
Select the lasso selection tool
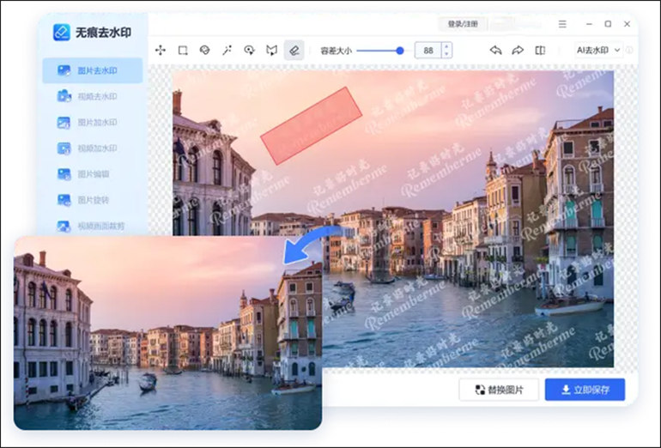tap(205, 51)
